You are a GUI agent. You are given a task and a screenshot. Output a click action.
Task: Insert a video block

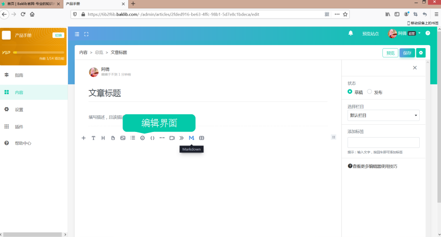tap(172, 138)
